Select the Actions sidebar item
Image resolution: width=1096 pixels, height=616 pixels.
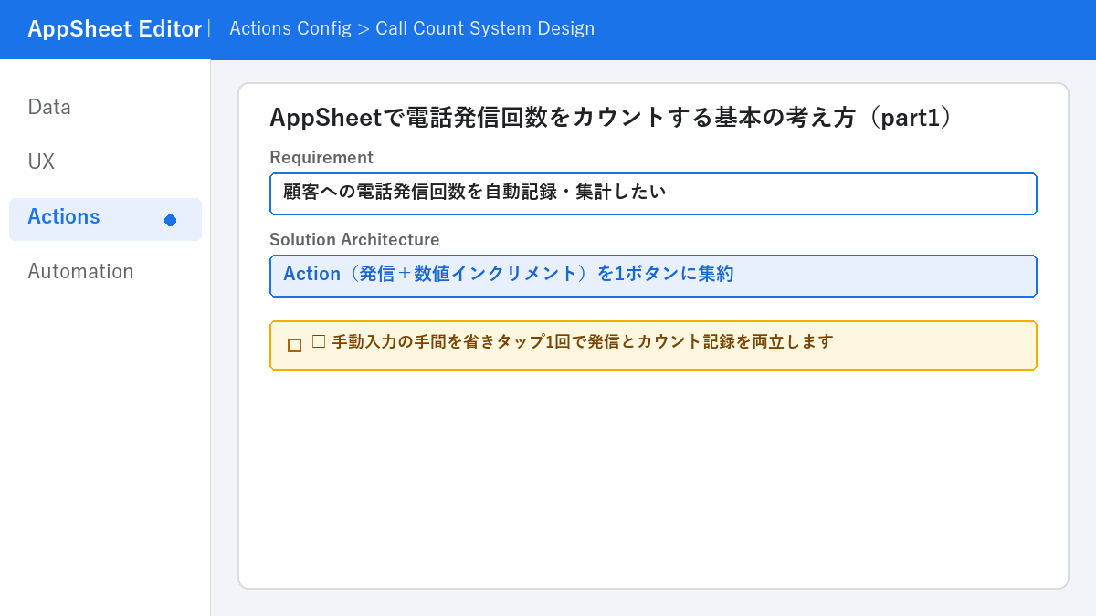pos(105,219)
